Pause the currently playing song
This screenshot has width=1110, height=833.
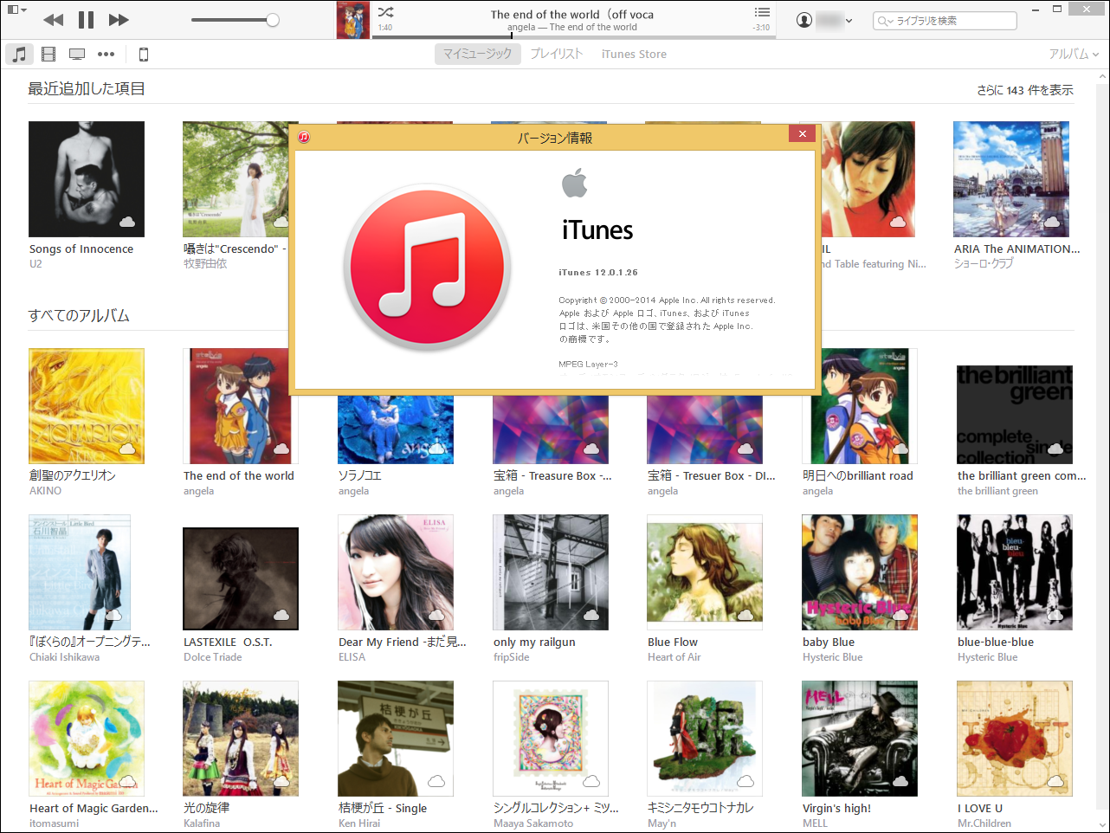[86, 19]
